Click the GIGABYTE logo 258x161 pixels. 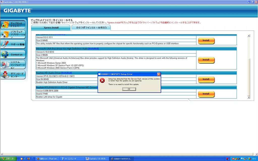17,11
